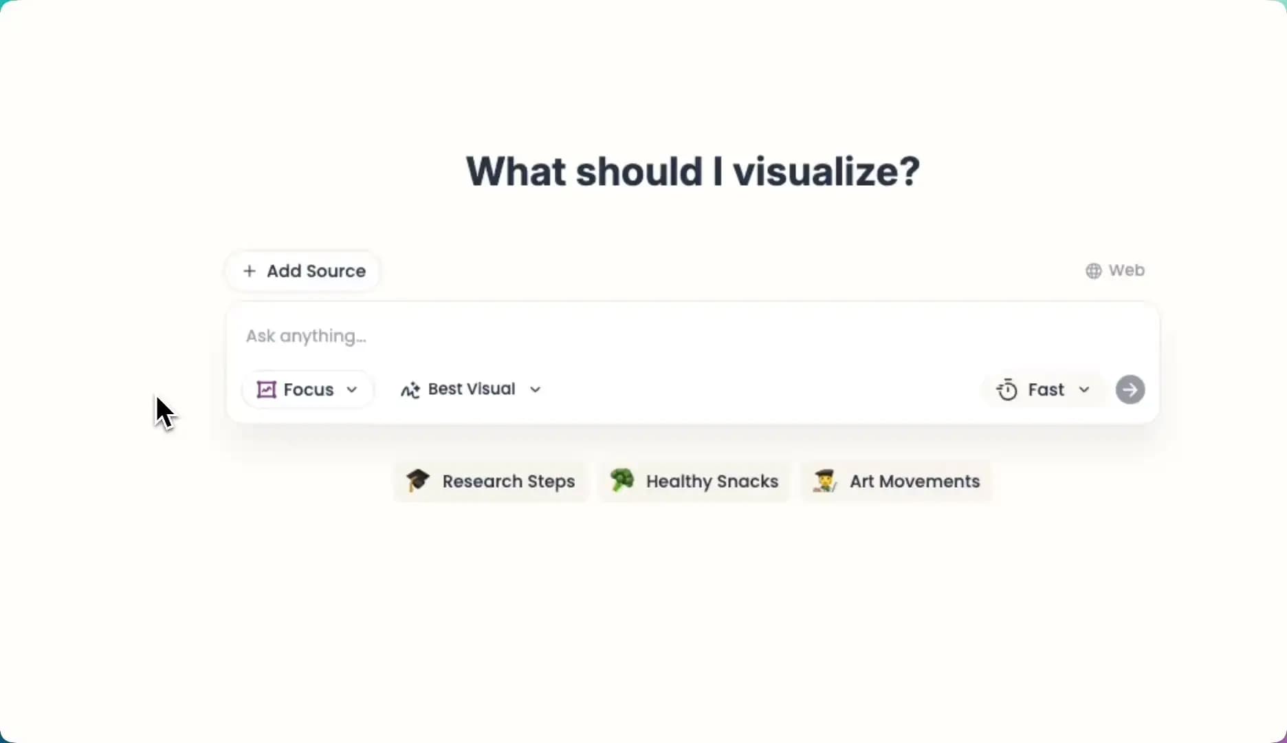The width and height of the screenshot is (1287, 743).
Task: Click the plus icon beside Add Source
Action: pos(250,271)
